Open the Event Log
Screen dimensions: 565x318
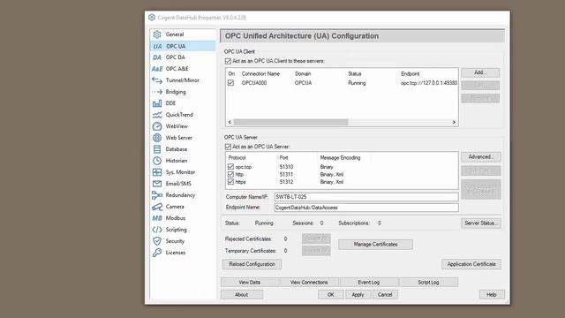[x=369, y=283]
